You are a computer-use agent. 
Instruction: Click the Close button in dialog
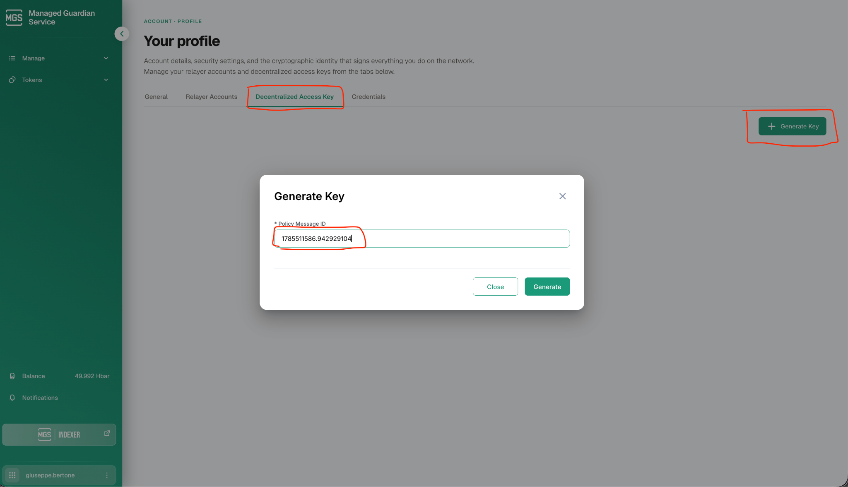point(495,287)
